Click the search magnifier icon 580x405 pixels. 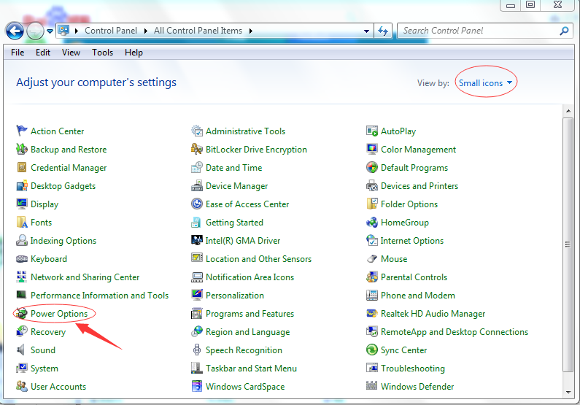pos(565,31)
